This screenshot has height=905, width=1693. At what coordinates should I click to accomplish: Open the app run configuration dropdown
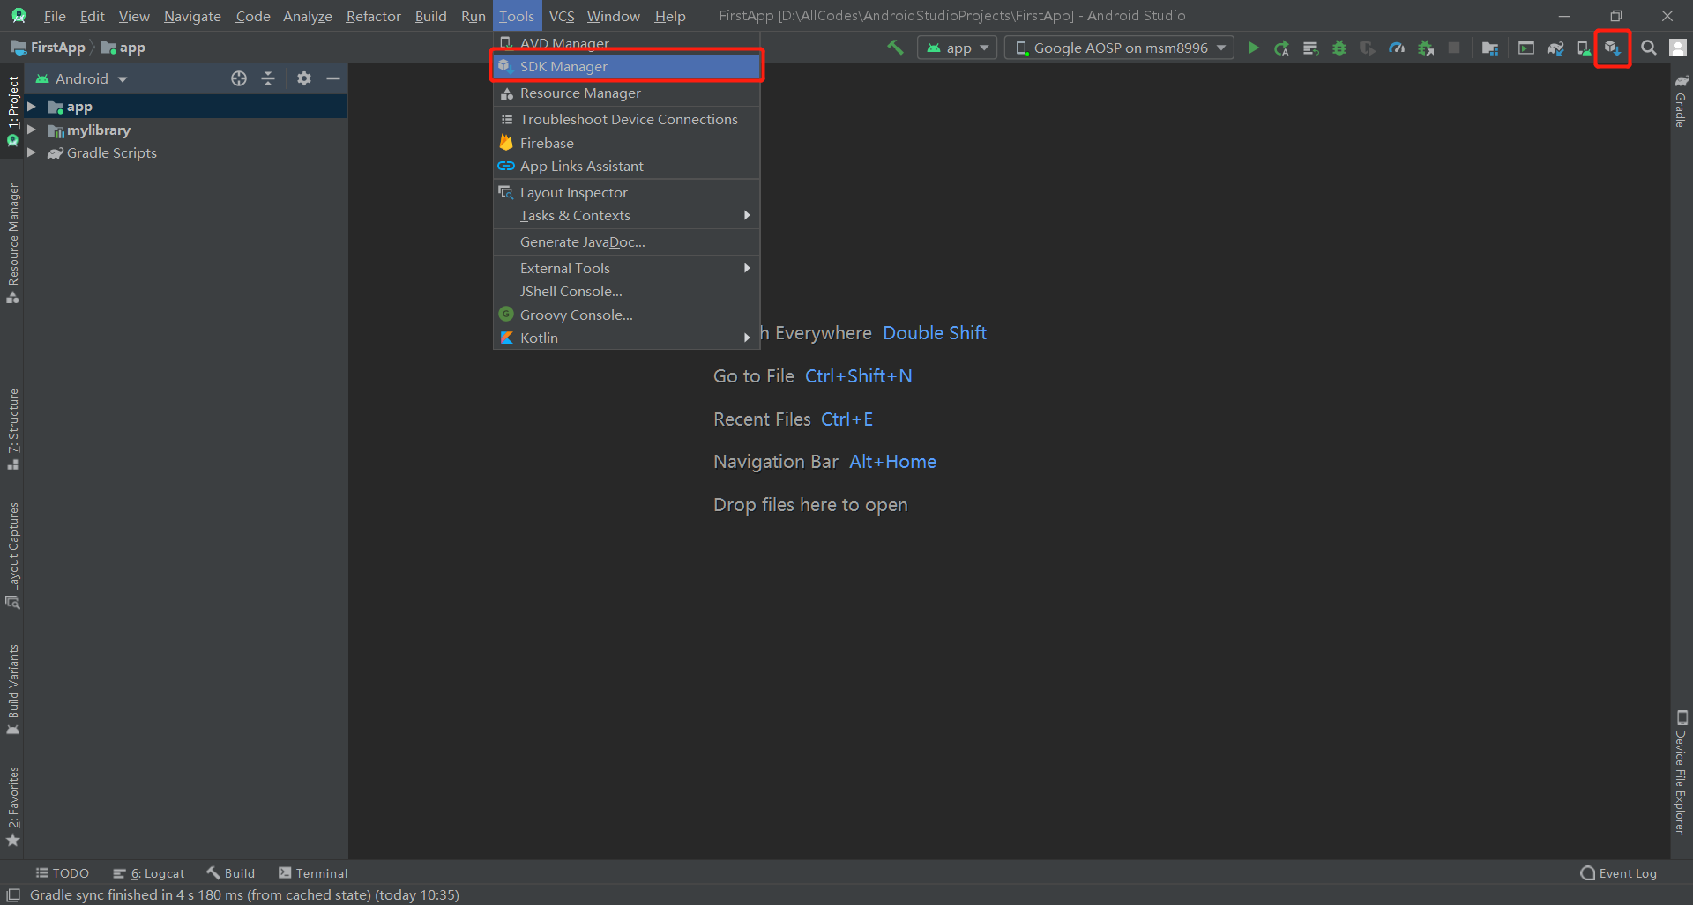[958, 48]
